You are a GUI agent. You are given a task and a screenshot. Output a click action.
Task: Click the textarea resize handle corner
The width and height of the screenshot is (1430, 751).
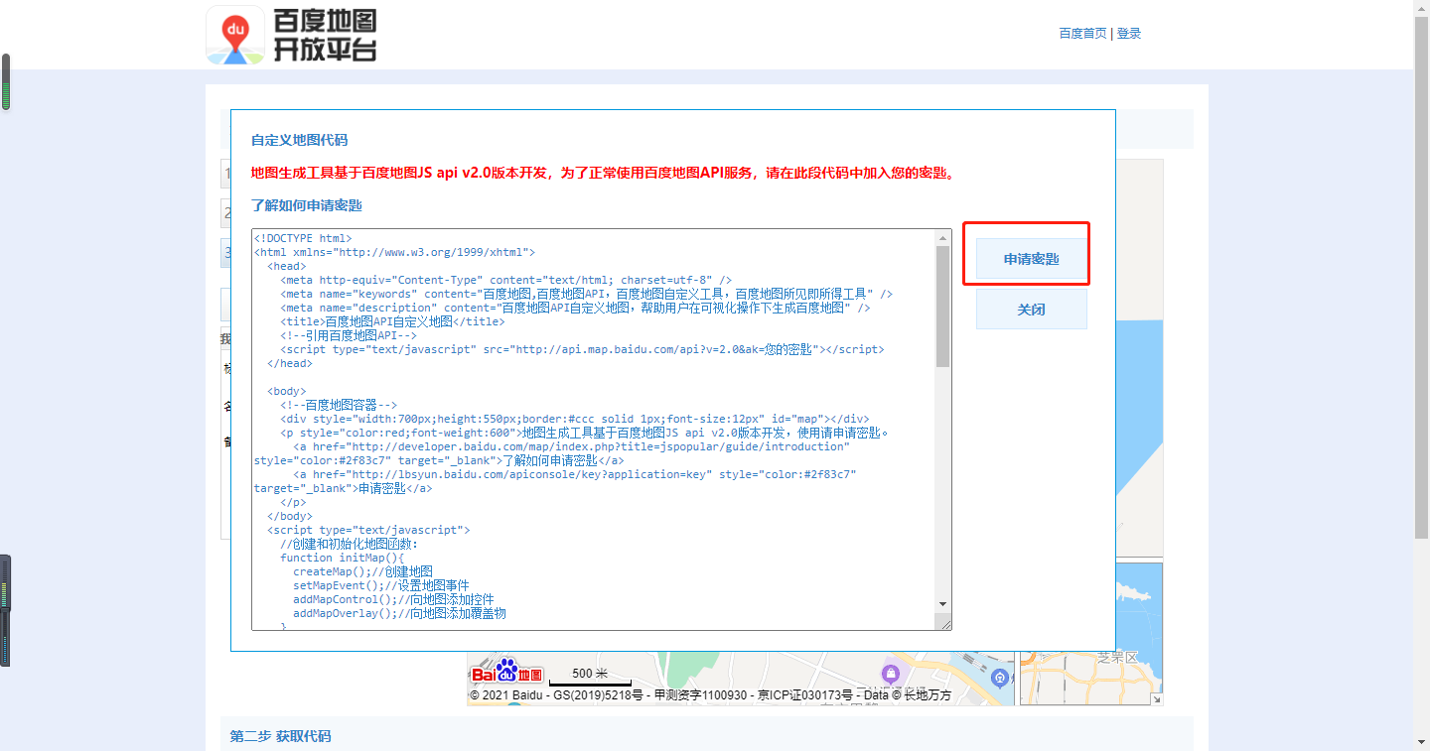[945, 623]
